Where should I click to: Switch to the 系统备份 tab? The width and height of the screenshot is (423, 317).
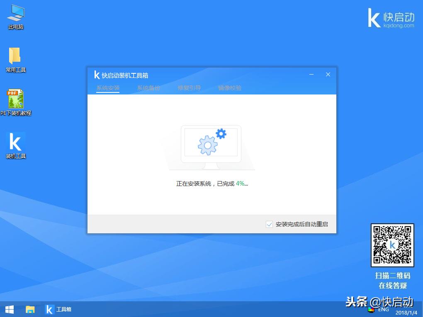tap(148, 88)
